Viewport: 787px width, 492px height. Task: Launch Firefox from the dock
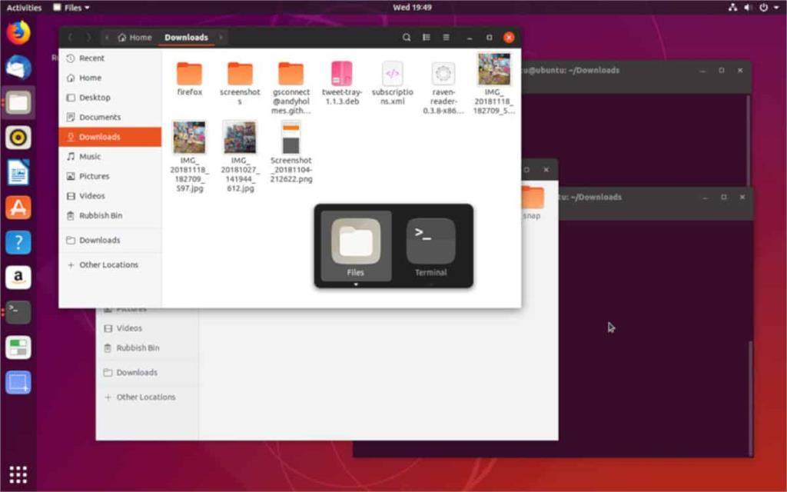tap(18, 32)
